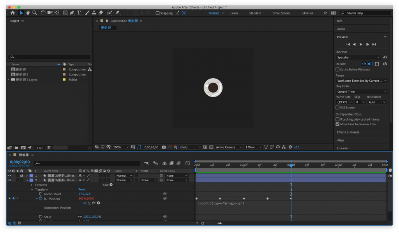Viewport: 399px width, 233px height.
Task: Select the Clone Stamp tool
Action: (94, 13)
